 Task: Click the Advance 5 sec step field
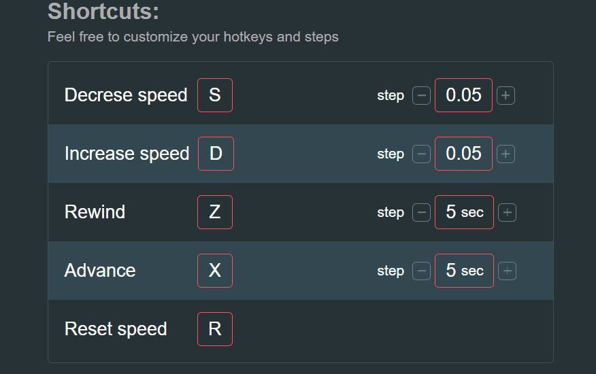(464, 271)
